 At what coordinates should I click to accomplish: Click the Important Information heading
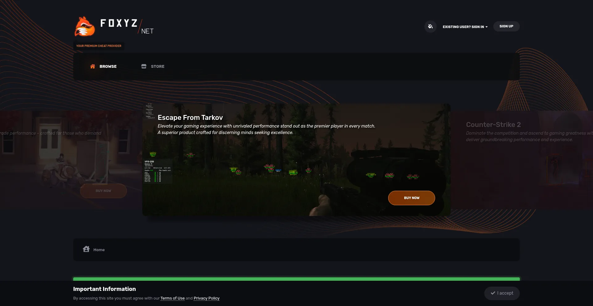[x=104, y=289]
